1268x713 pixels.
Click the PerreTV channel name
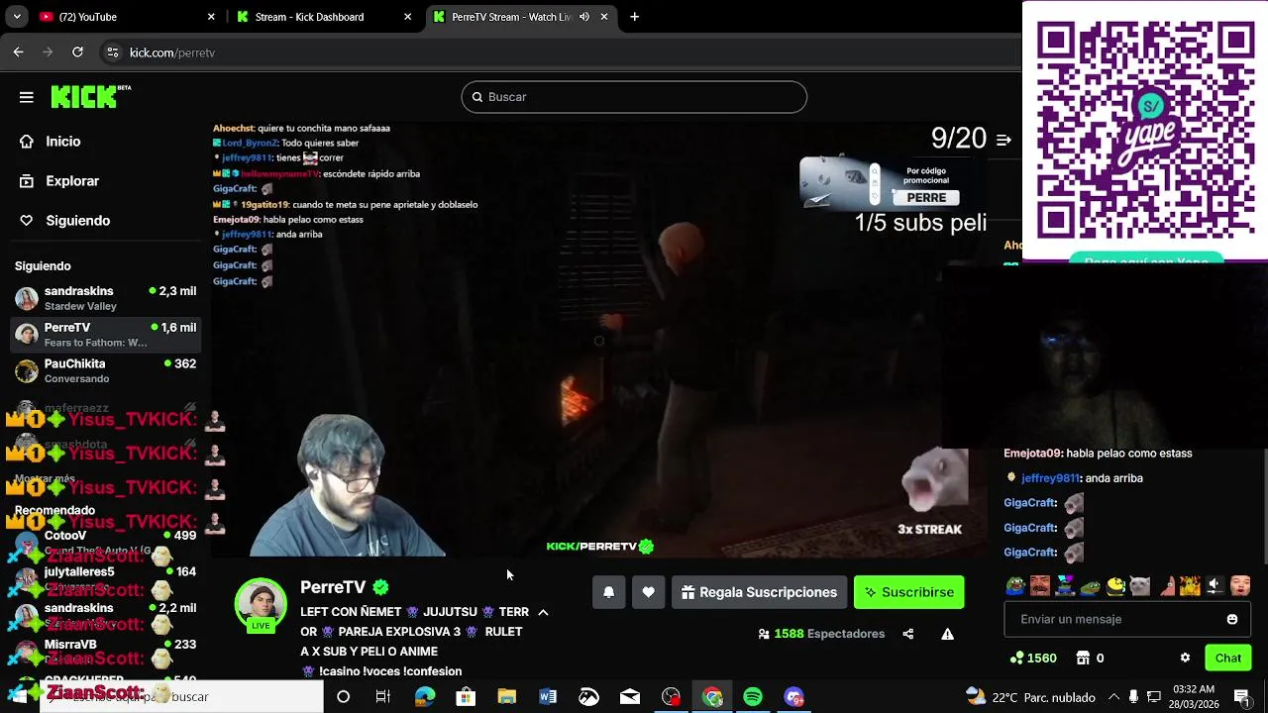pyautogui.click(x=333, y=587)
